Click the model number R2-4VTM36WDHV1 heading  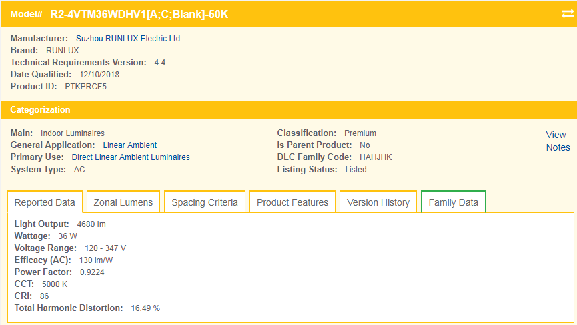(x=139, y=14)
